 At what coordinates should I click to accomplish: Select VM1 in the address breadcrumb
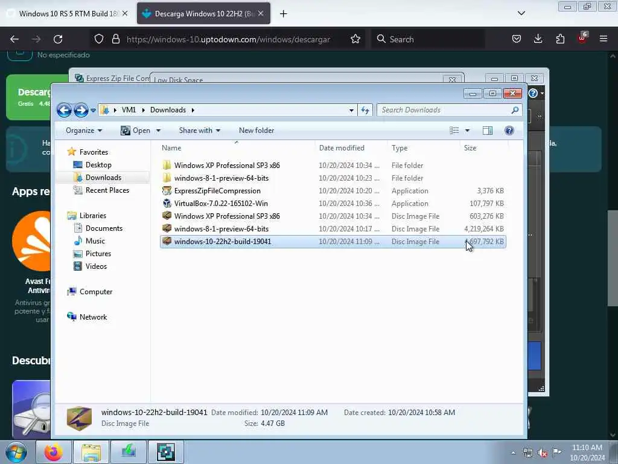(x=129, y=110)
